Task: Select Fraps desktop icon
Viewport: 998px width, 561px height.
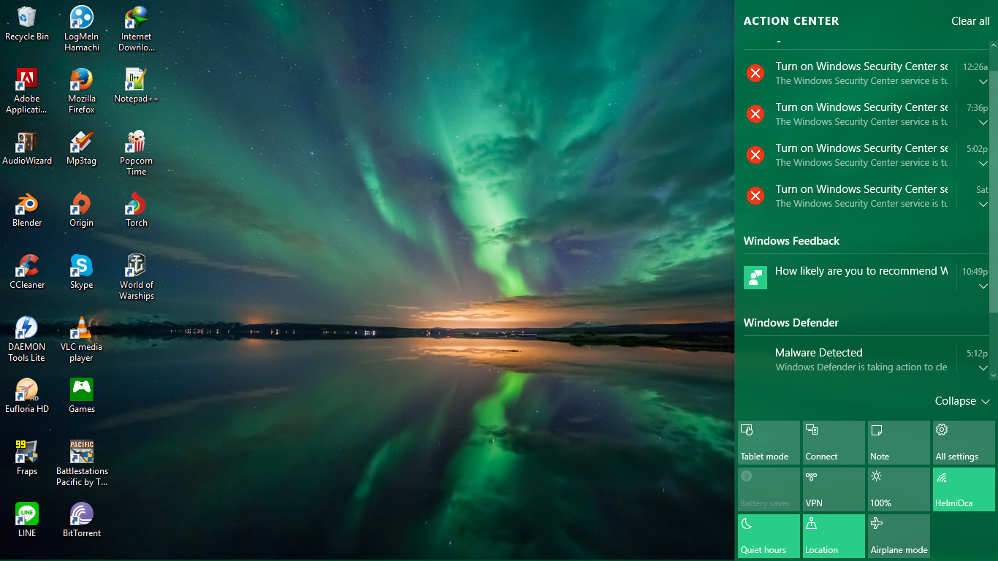Action: pyautogui.click(x=27, y=458)
